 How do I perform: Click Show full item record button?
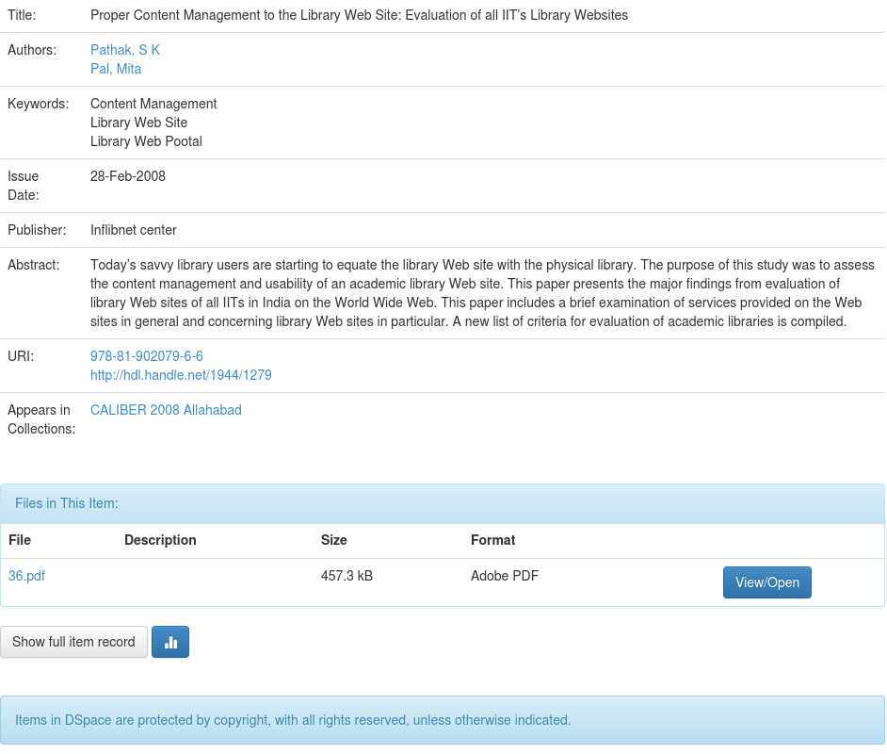click(x=73, y=642)
